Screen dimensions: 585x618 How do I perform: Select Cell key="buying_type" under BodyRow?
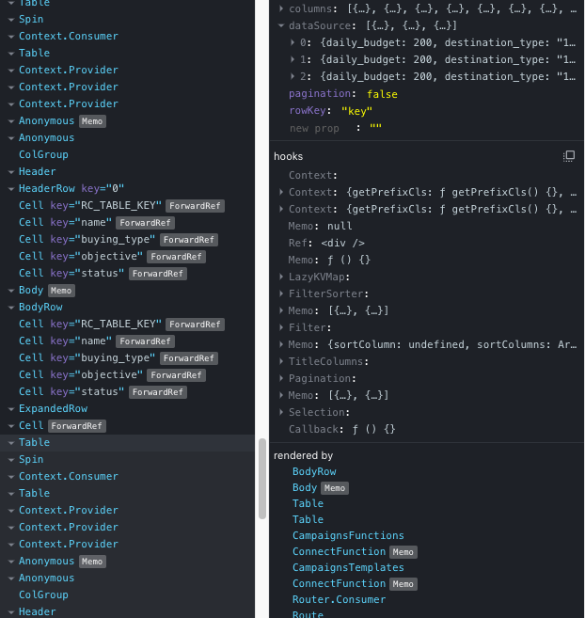(x=119, y=357)
